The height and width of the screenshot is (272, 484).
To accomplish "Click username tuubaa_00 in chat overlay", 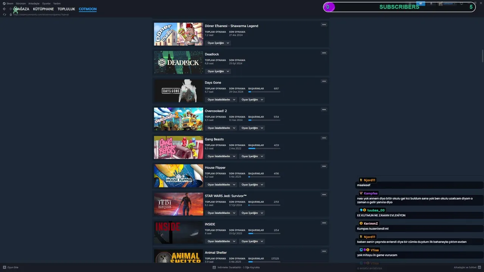I will (376, 210).
